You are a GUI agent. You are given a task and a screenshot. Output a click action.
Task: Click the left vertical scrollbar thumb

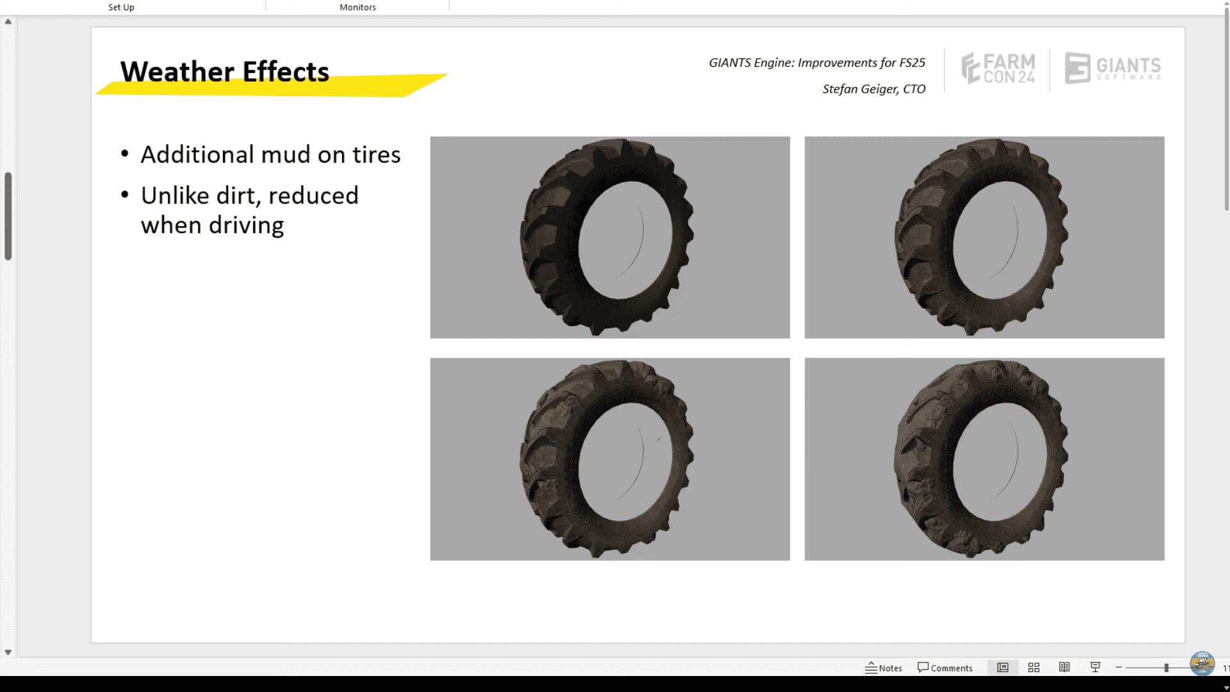[8, 216]
